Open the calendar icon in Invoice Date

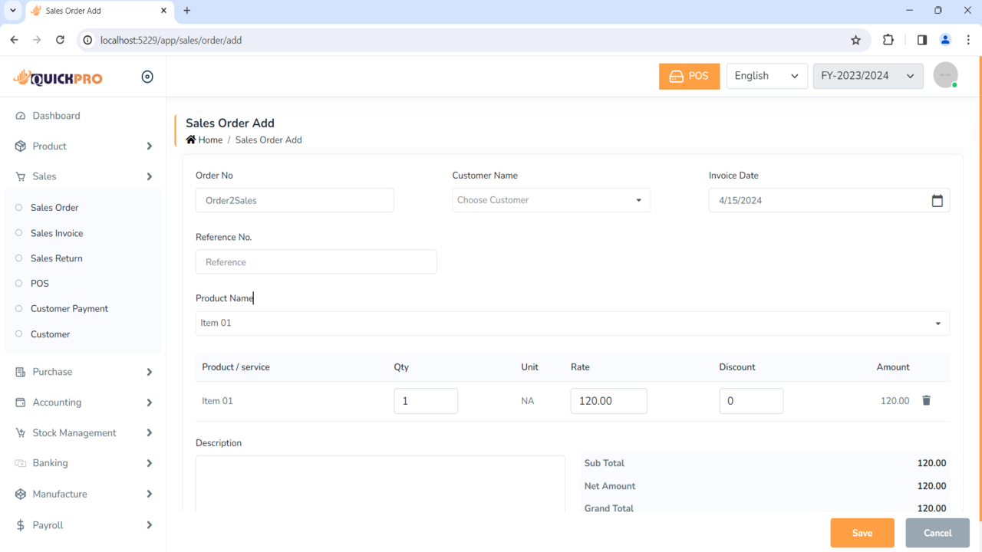937,200
